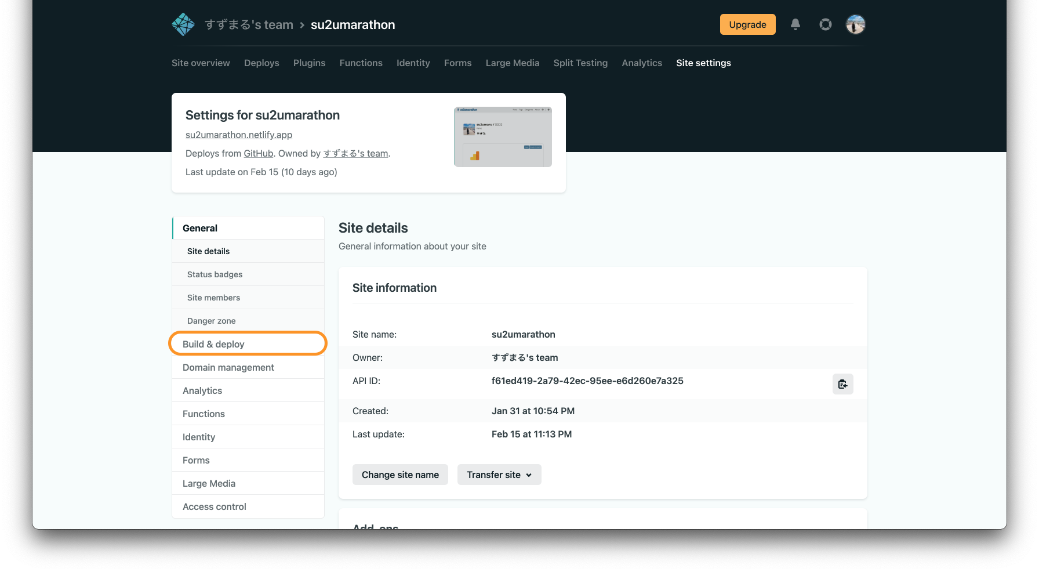
Task: Open Large Media in the settings sidebar
Action: coord(248,483)
